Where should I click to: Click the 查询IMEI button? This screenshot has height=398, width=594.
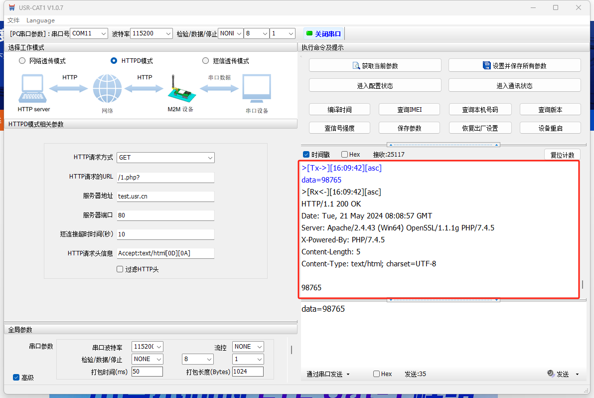click(409, 110)
